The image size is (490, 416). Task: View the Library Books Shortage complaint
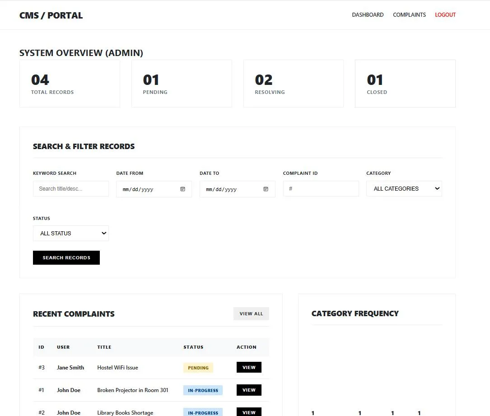coord(249,412)
